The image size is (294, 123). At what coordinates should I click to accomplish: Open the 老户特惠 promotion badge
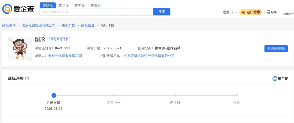tap(250, 12)
